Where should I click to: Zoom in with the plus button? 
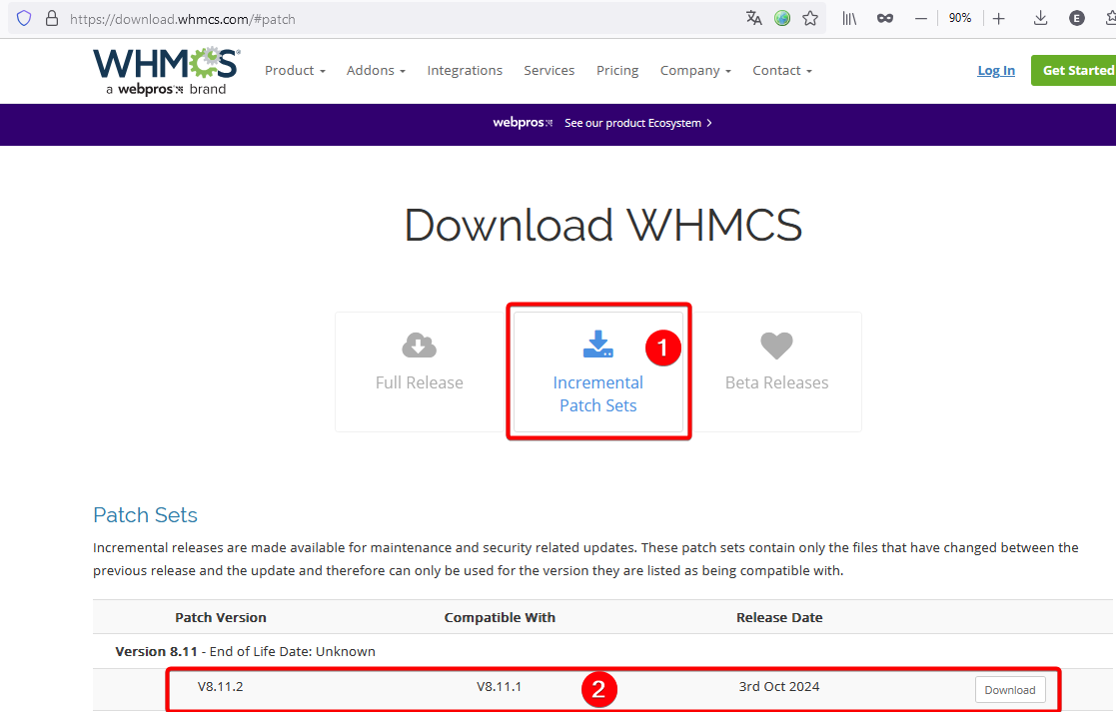998,19
